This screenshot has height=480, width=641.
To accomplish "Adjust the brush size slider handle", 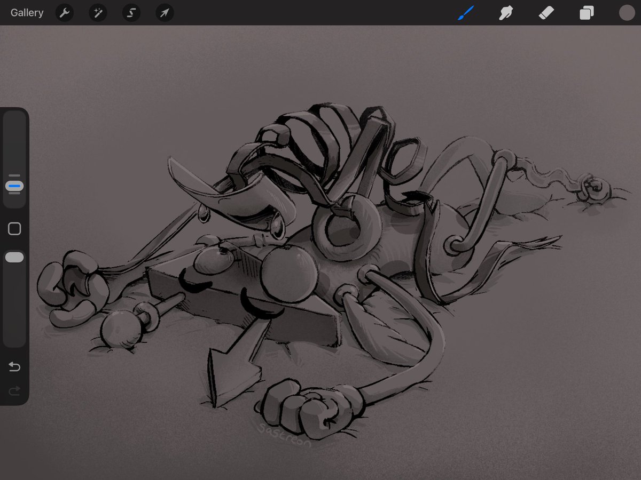I will (14, 186).
